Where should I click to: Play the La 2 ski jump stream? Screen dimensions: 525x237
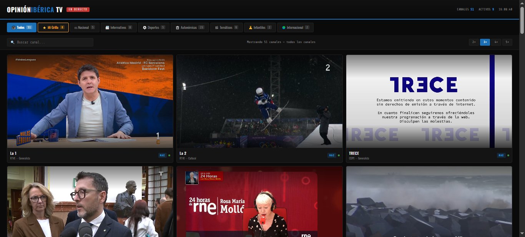point(259,101)
